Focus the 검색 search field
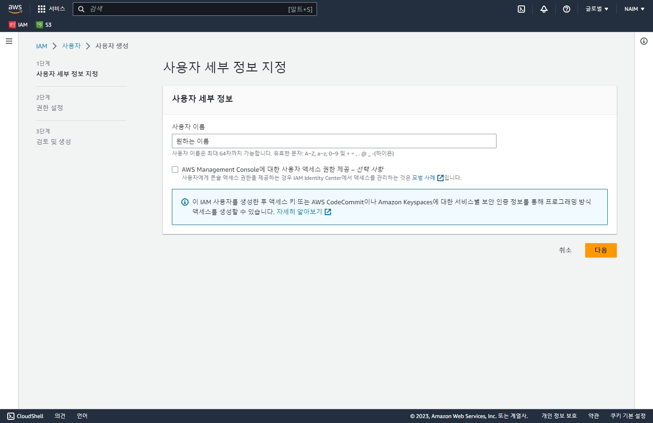This screenshot has width=653, height=423. click(195, 9)
